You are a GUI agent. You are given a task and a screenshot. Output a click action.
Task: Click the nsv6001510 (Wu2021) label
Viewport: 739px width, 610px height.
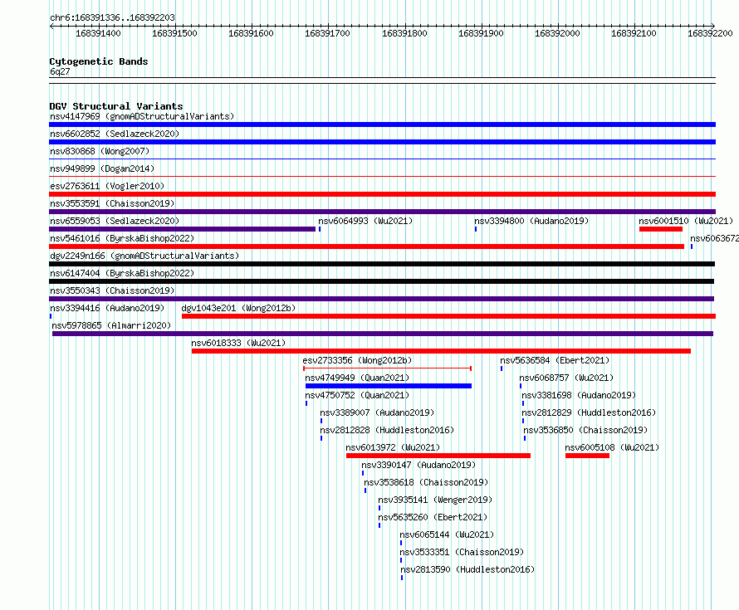[x=686, y=221]
